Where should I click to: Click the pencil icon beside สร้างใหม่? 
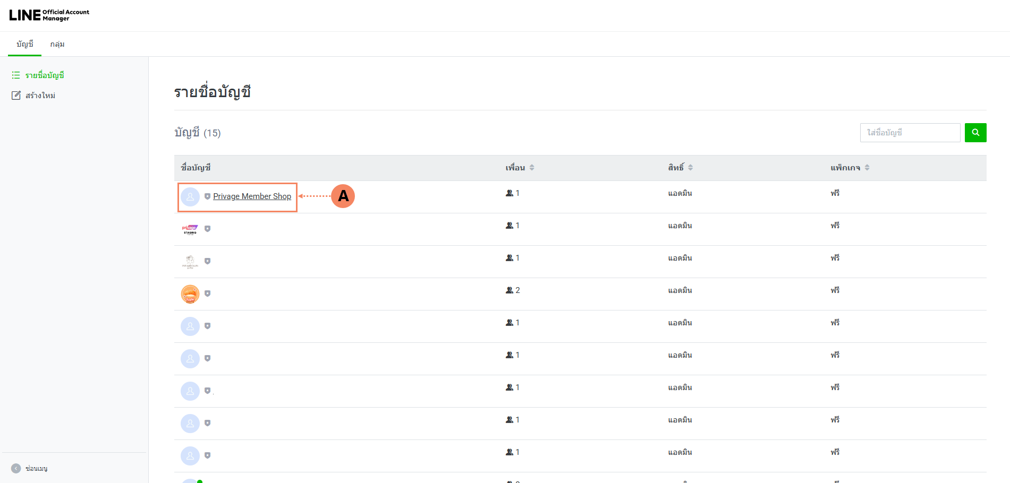point(16,96)
